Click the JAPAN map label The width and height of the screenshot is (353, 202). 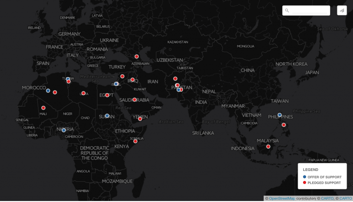312,72
